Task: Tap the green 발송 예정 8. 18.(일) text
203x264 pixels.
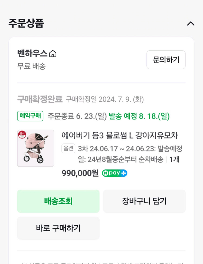Action: click(x=139, y=116)
